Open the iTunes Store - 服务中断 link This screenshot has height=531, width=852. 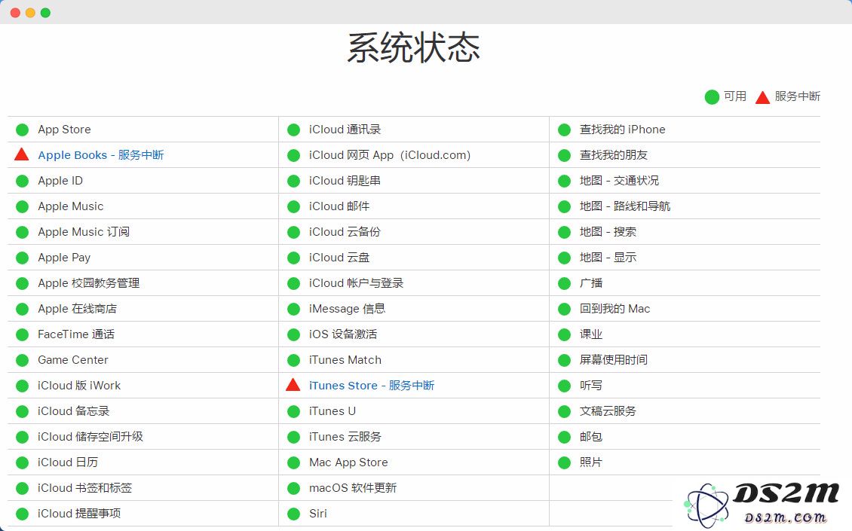pyautogui.click(x=372, y=386)
